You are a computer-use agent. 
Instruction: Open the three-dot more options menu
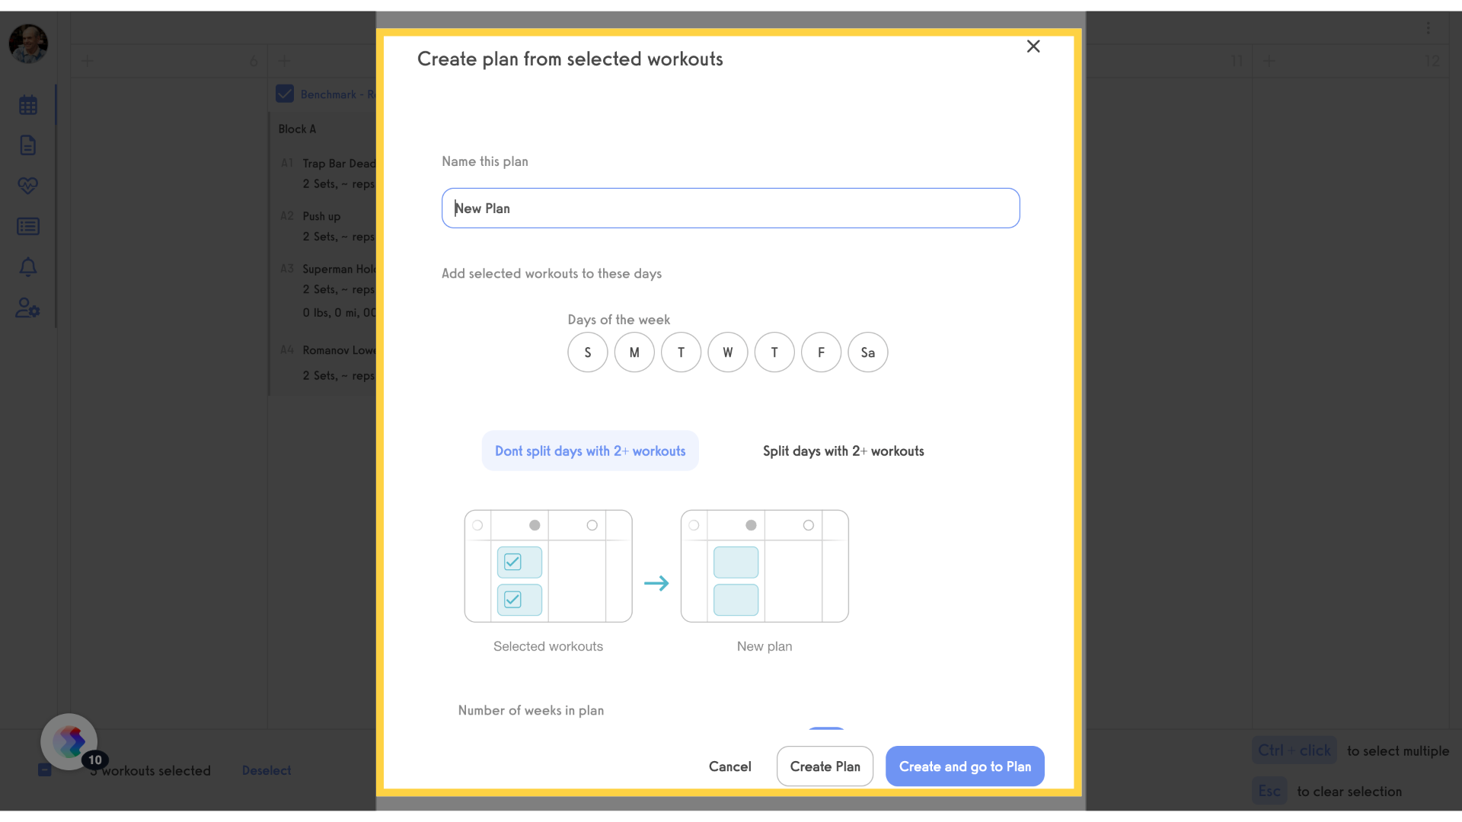click(x=1428, y=27)
